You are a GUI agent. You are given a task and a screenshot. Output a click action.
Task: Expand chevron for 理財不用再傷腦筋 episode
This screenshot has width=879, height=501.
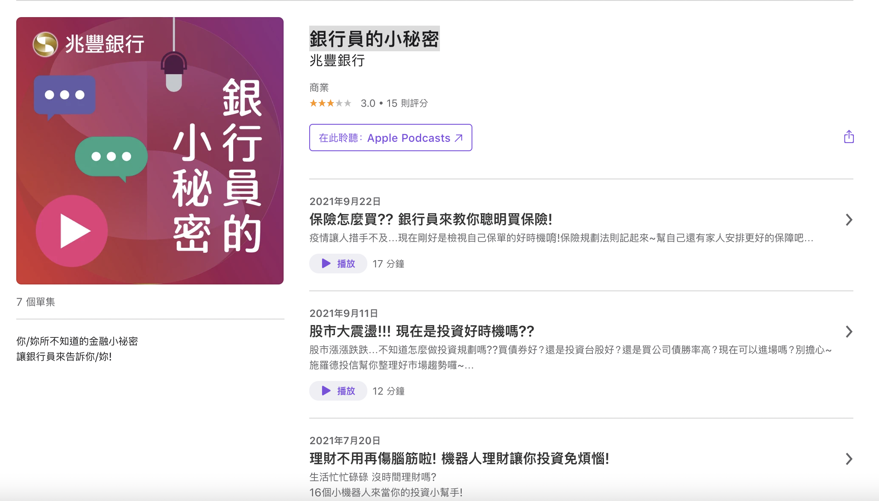coord(849,459)
